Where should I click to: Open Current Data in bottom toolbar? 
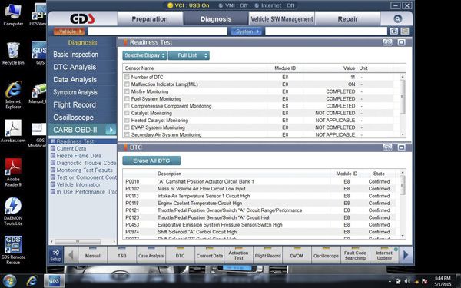209,255
